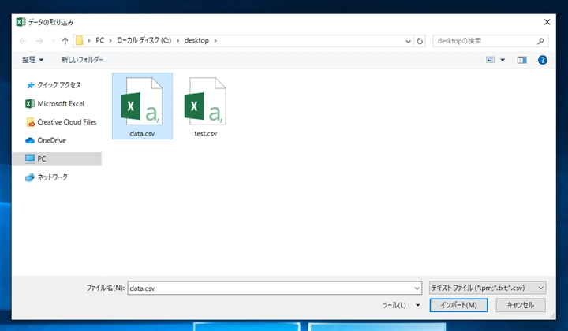The width and height of the screenshot is (568, 331).
Task: Click the test.csv file name label
Action: click(205, 134)
